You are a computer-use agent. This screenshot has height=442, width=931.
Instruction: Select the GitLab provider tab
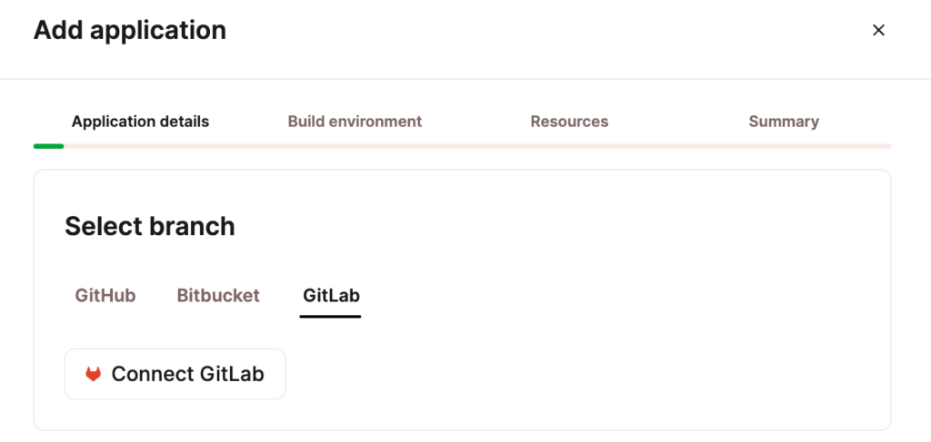331,296
